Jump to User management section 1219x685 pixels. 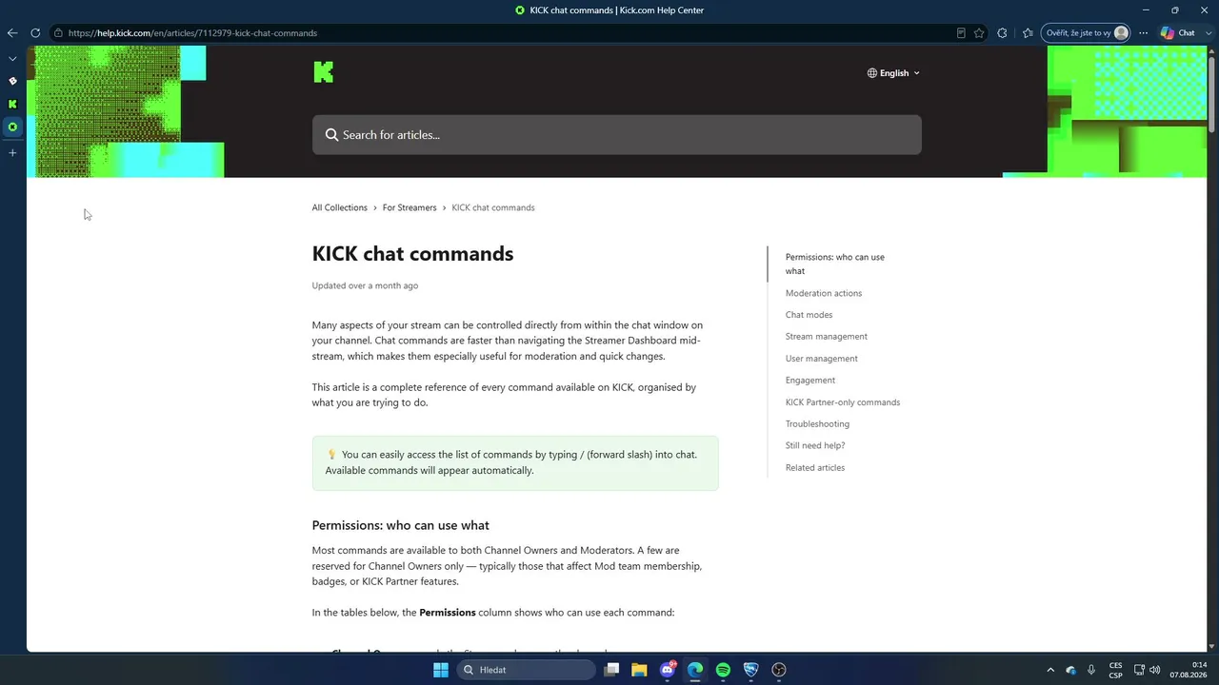(822, 359)
